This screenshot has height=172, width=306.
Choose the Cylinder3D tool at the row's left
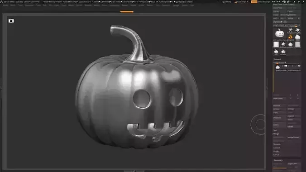tap(276, 44)
